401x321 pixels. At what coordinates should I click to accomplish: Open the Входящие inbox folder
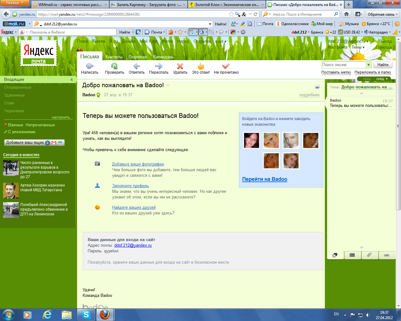click(x=38, y=80)
